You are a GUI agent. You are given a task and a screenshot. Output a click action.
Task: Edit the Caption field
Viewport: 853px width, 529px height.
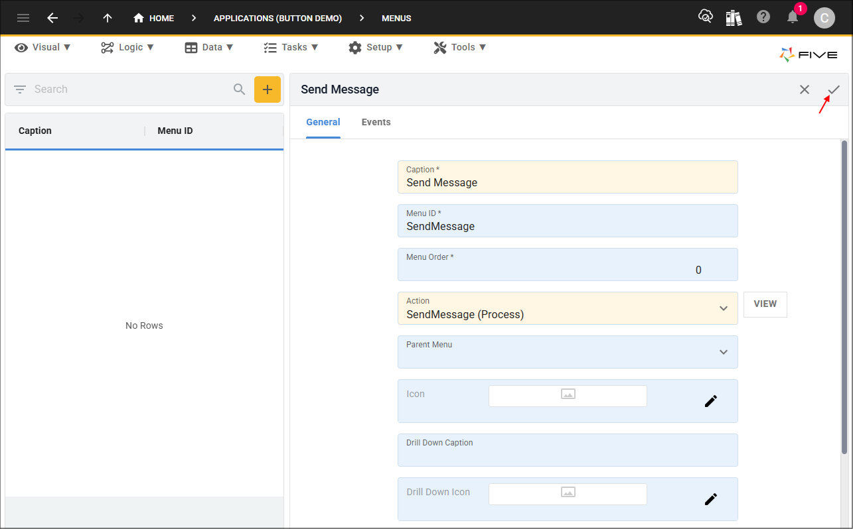pos(568,177)
